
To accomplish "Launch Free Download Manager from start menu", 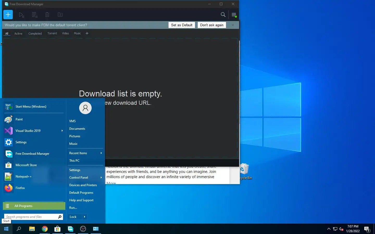I will (34, 154).
